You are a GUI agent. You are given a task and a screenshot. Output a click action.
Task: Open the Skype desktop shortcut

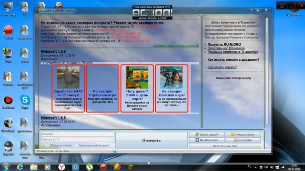[x=25, y=102]
